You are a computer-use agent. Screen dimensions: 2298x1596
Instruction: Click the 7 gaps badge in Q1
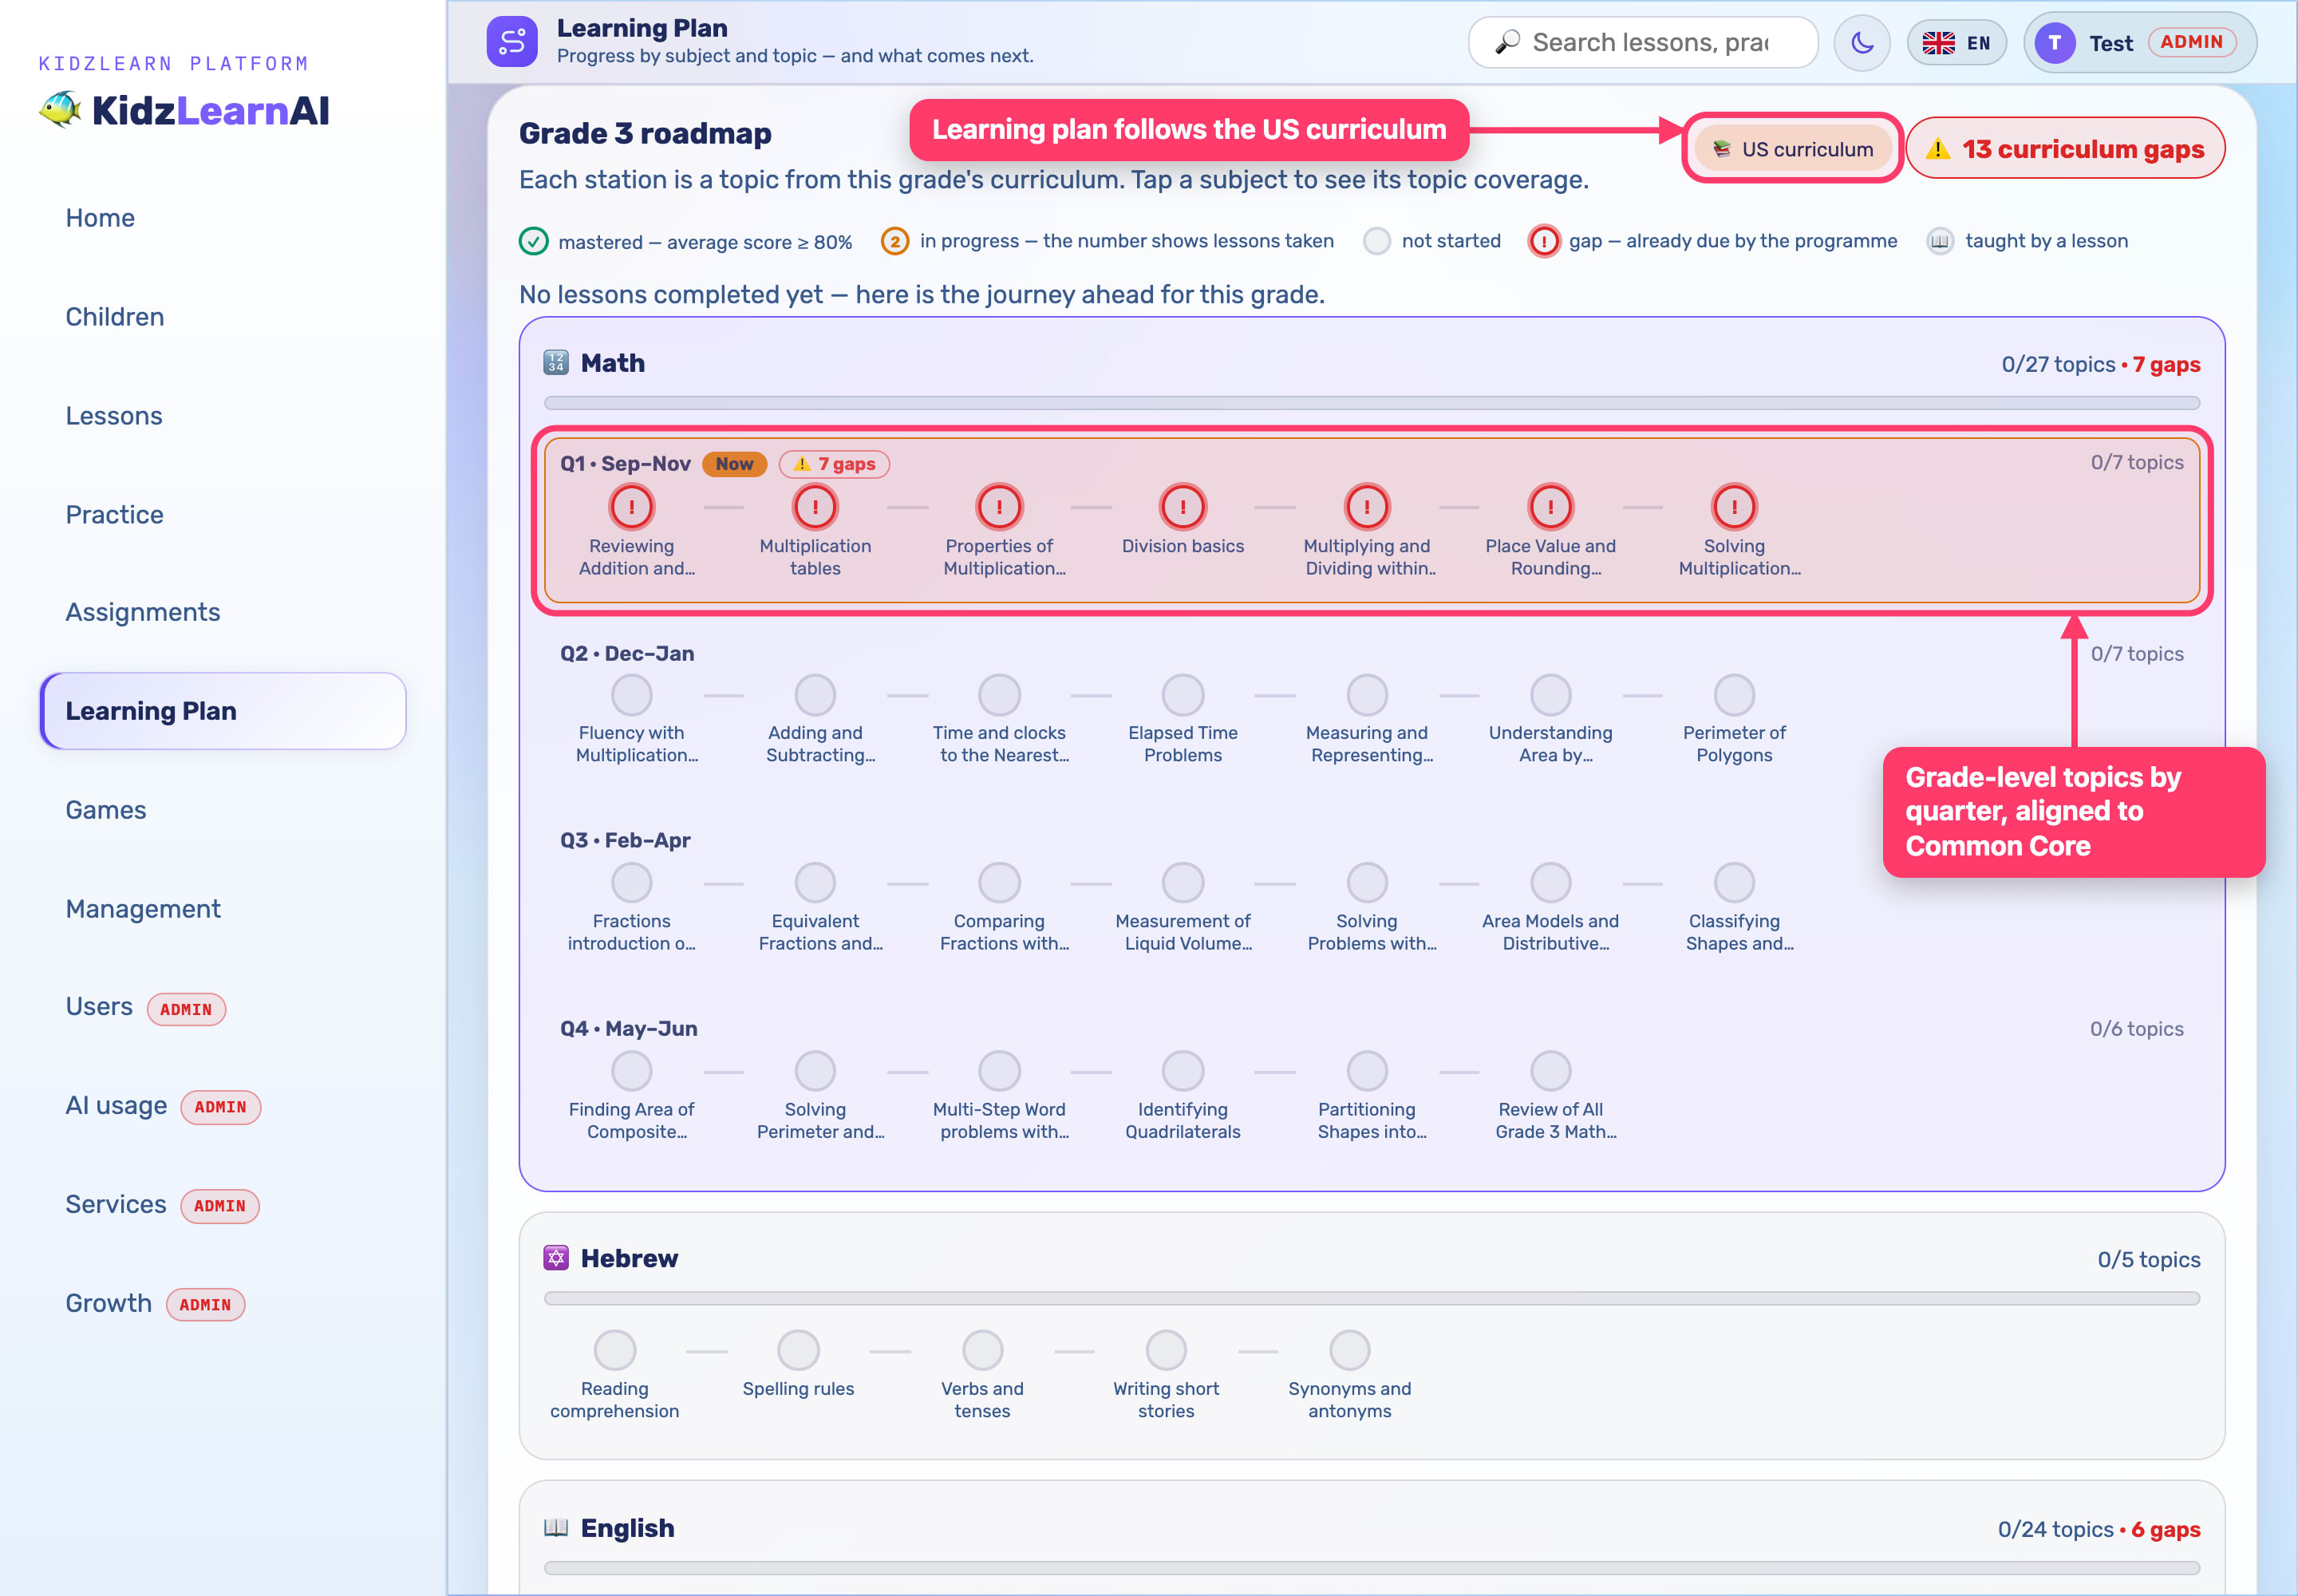834,464
